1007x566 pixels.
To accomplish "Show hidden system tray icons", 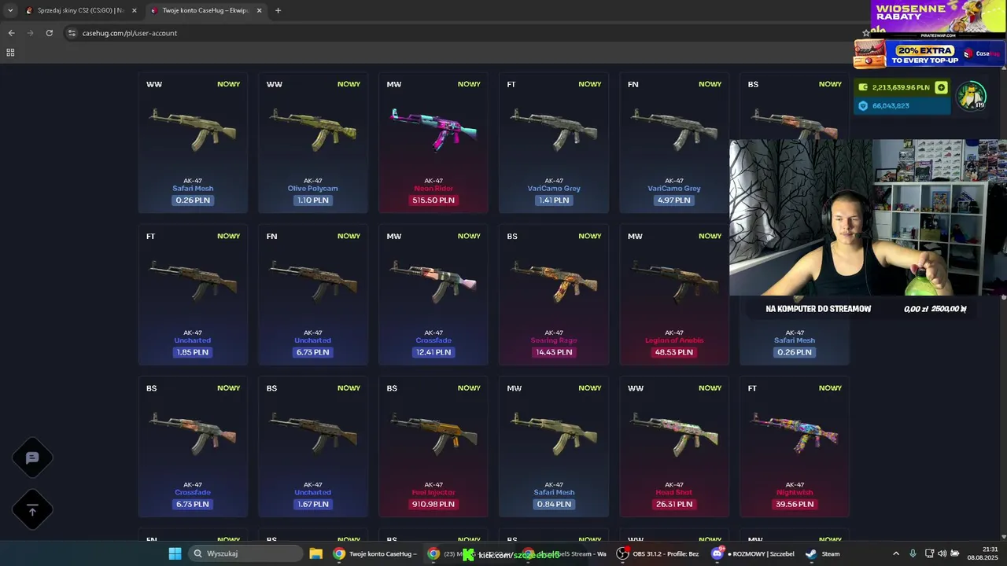I will [895, 553].
